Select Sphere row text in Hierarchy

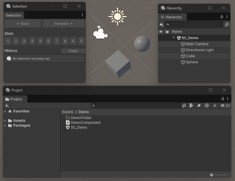(x=192, y=62)
